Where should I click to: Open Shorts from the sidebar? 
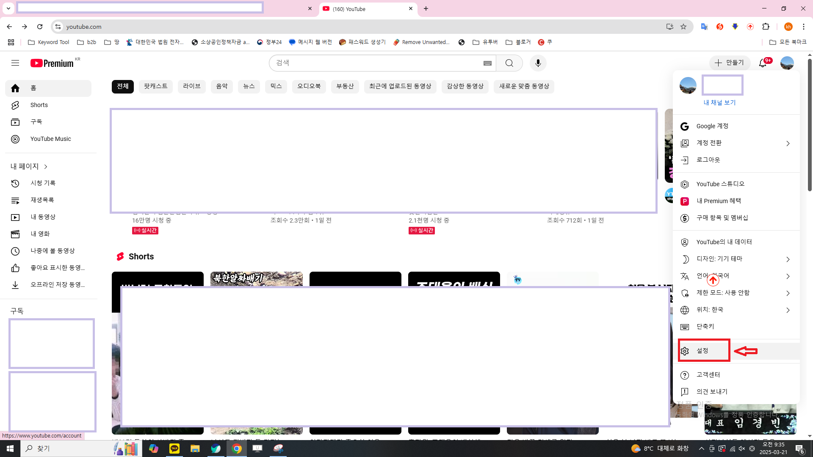39,105
